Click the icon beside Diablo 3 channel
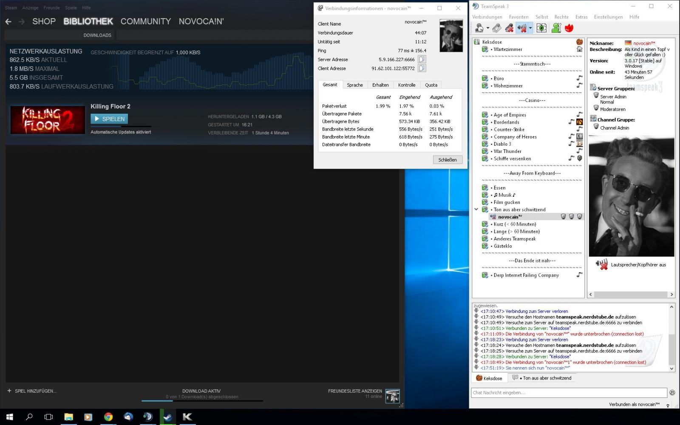This screenshot has height=425, width=680. [x=579, y=144]
